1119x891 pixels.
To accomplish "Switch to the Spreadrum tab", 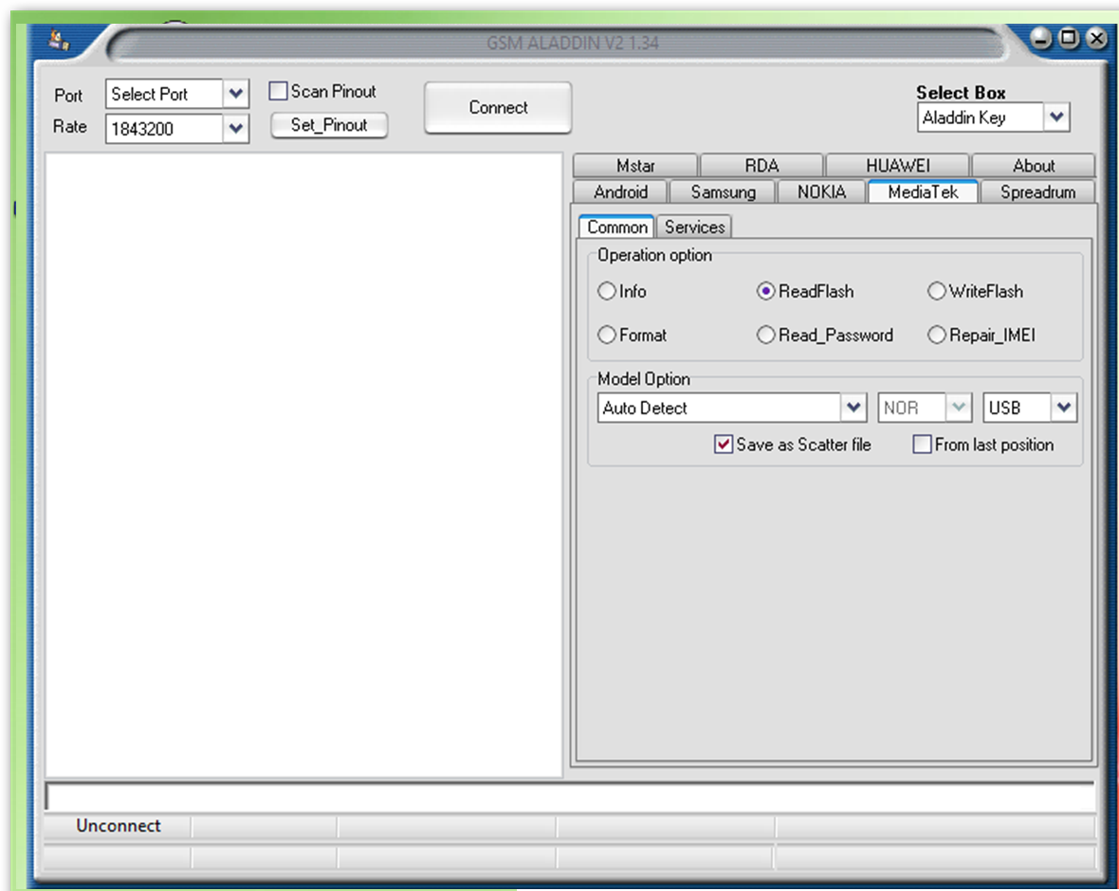I will click(x=1037, y=192).
